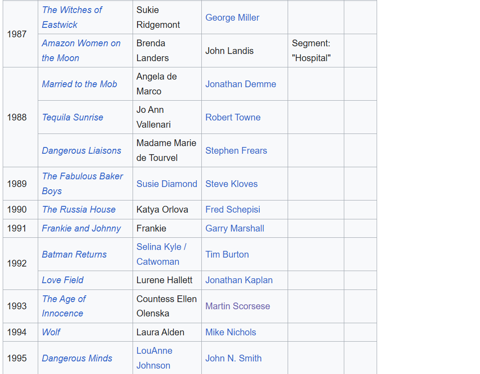
Task: Go to Married to the Mob page
Action: [x=79, y=84]
